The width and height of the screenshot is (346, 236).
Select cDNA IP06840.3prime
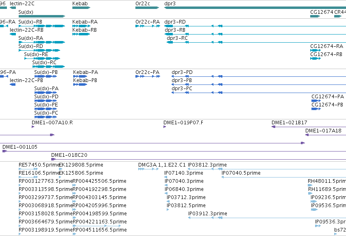tap(166, 193)
